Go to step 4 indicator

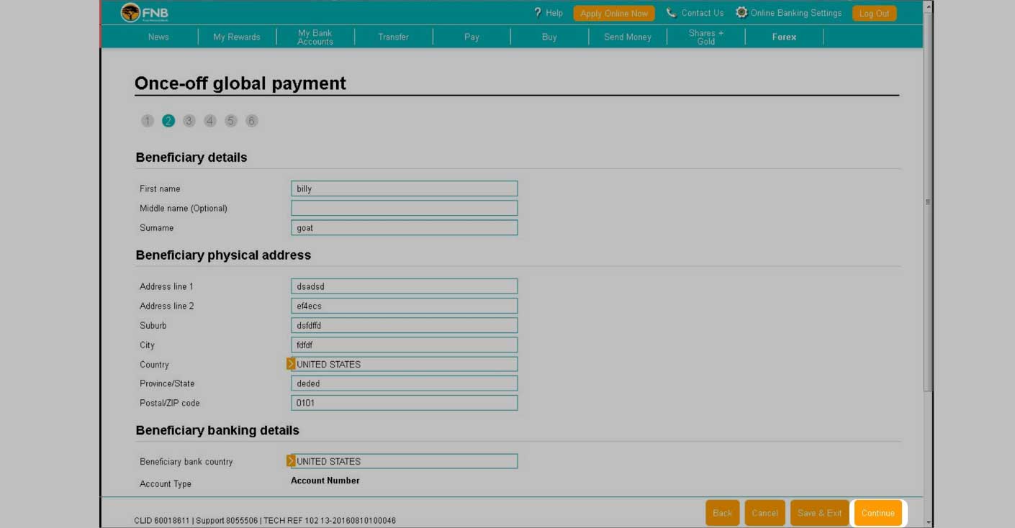point(210,121)
